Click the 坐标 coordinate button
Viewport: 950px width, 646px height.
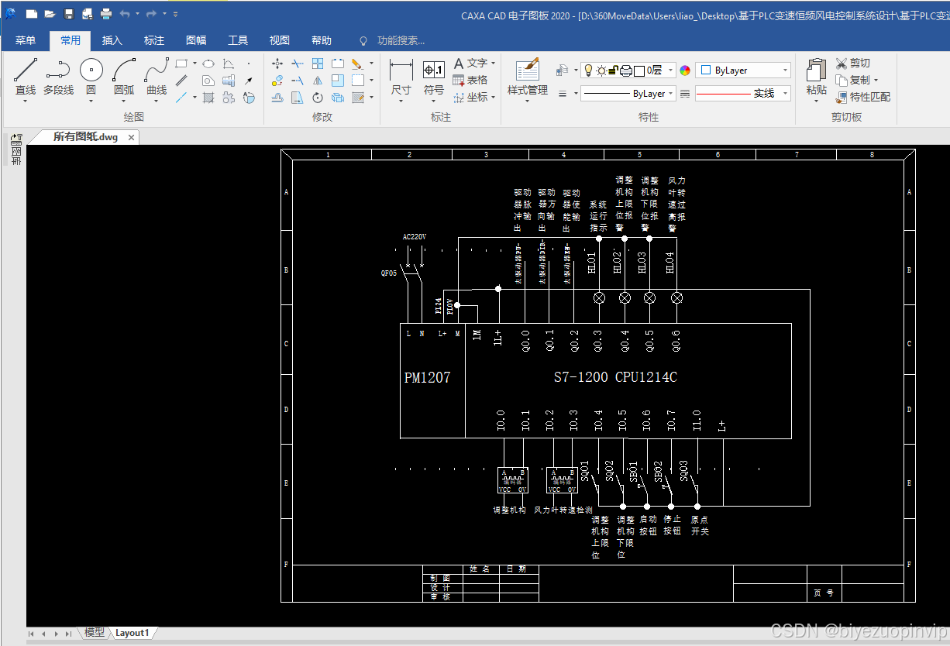(x=470, y=97)
